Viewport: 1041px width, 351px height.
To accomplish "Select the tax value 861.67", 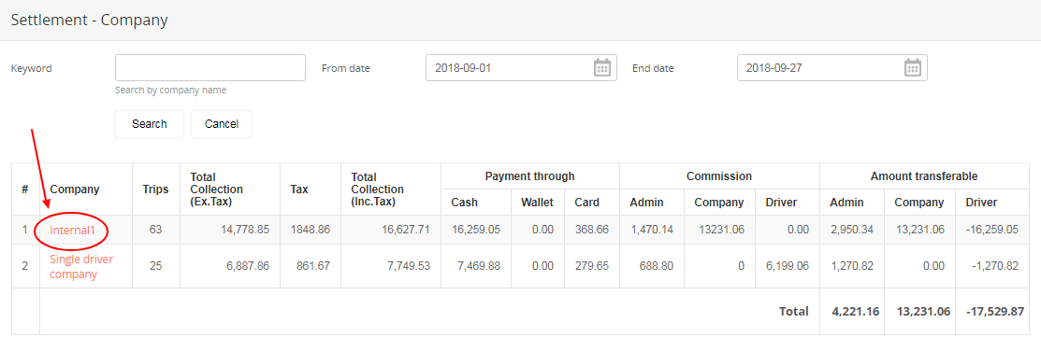I will click(314, 266).
